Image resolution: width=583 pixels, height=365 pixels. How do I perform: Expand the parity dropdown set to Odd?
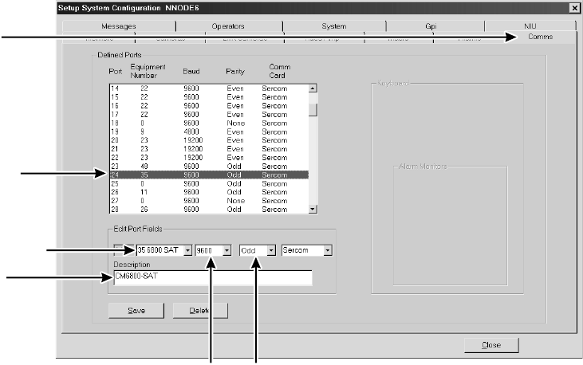(271, 250)
